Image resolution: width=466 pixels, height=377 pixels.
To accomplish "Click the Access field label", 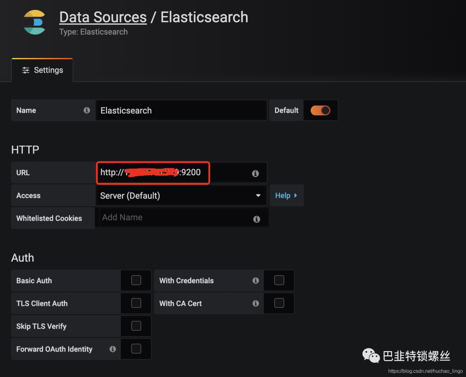I will tap(28, 196).
